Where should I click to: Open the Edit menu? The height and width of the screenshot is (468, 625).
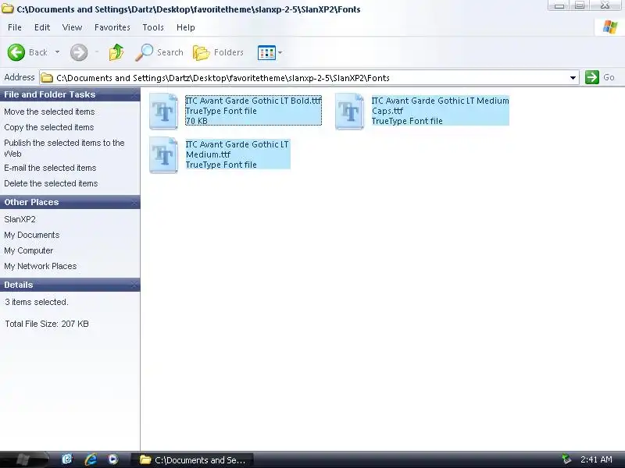pos(42,27)
